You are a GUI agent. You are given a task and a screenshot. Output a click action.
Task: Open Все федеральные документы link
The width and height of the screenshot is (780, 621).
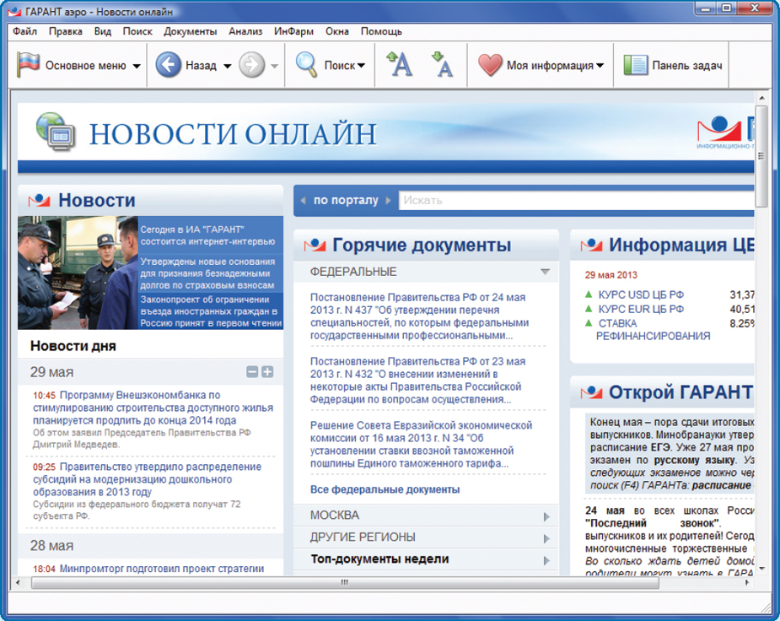click(385, 489)
